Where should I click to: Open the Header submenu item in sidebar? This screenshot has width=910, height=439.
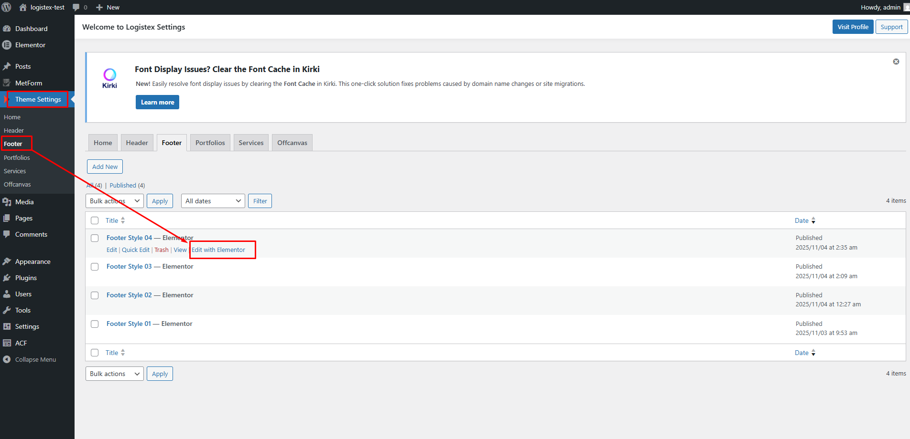[x=14, y=130]
